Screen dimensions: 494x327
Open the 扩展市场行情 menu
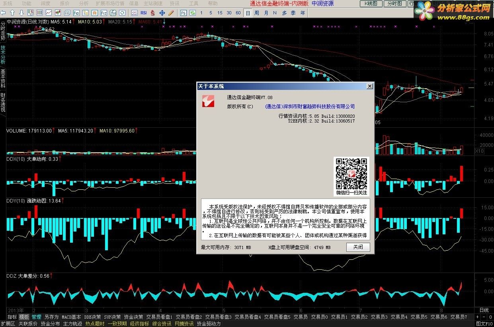(110, 3)
